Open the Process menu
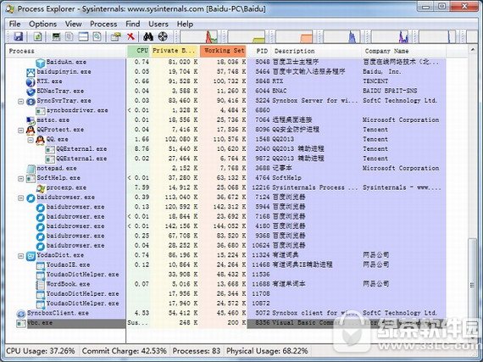Image resolution: width=483 pixels, height=362 pixels. click(x=103, y=24)
